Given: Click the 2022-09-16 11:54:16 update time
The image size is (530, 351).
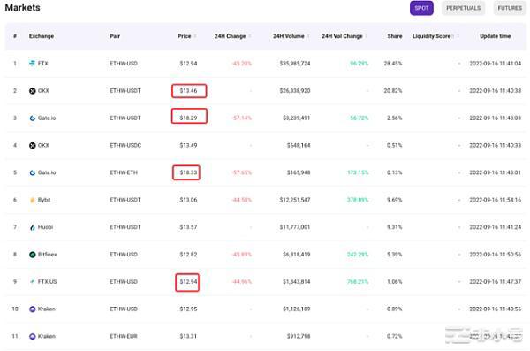Looking at the screenshot, I should 496,200.
